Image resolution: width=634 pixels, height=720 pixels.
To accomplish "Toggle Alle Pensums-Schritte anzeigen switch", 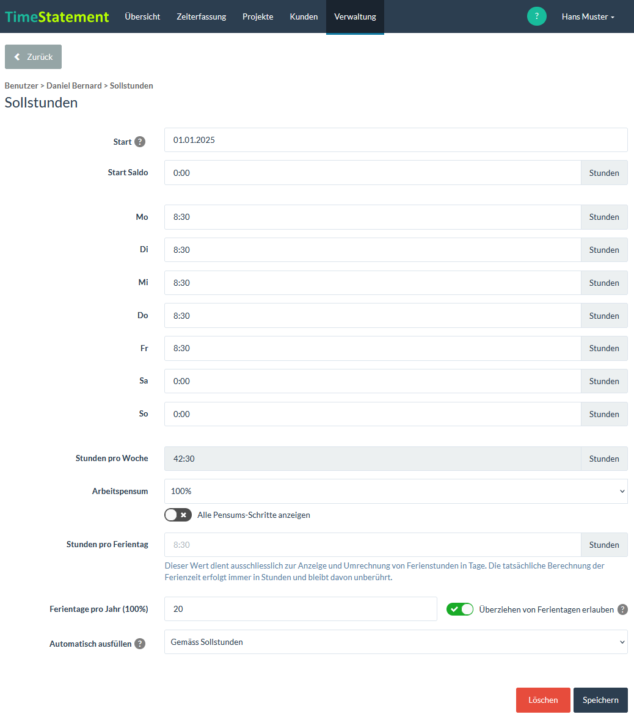I will click(x=178, y=515).
